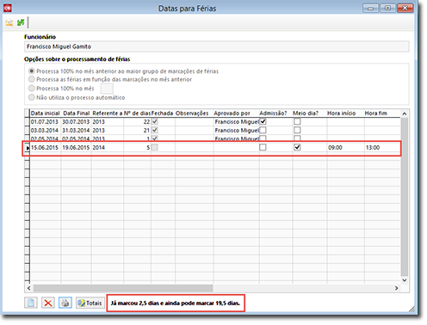Click the horizontal scrollbar right arrow
Viewport: 427px width, 325px height.
[x=396, y=288]
